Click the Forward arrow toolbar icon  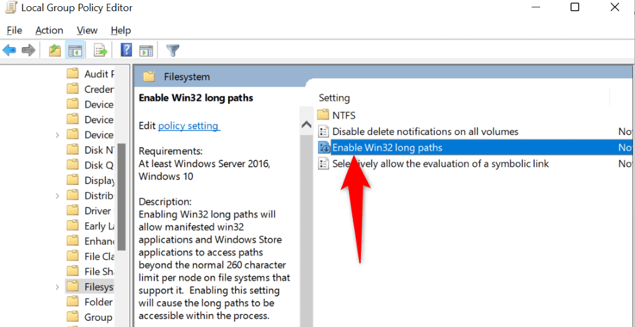click(x=29, y=51)
